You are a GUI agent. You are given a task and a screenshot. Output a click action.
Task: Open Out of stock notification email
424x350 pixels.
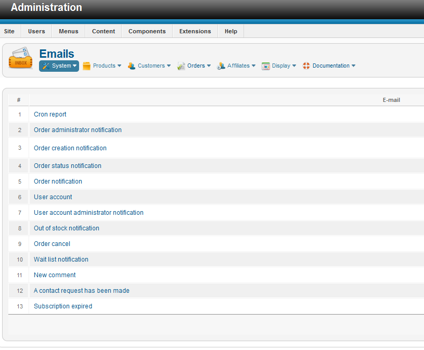(x=67, y=228)
